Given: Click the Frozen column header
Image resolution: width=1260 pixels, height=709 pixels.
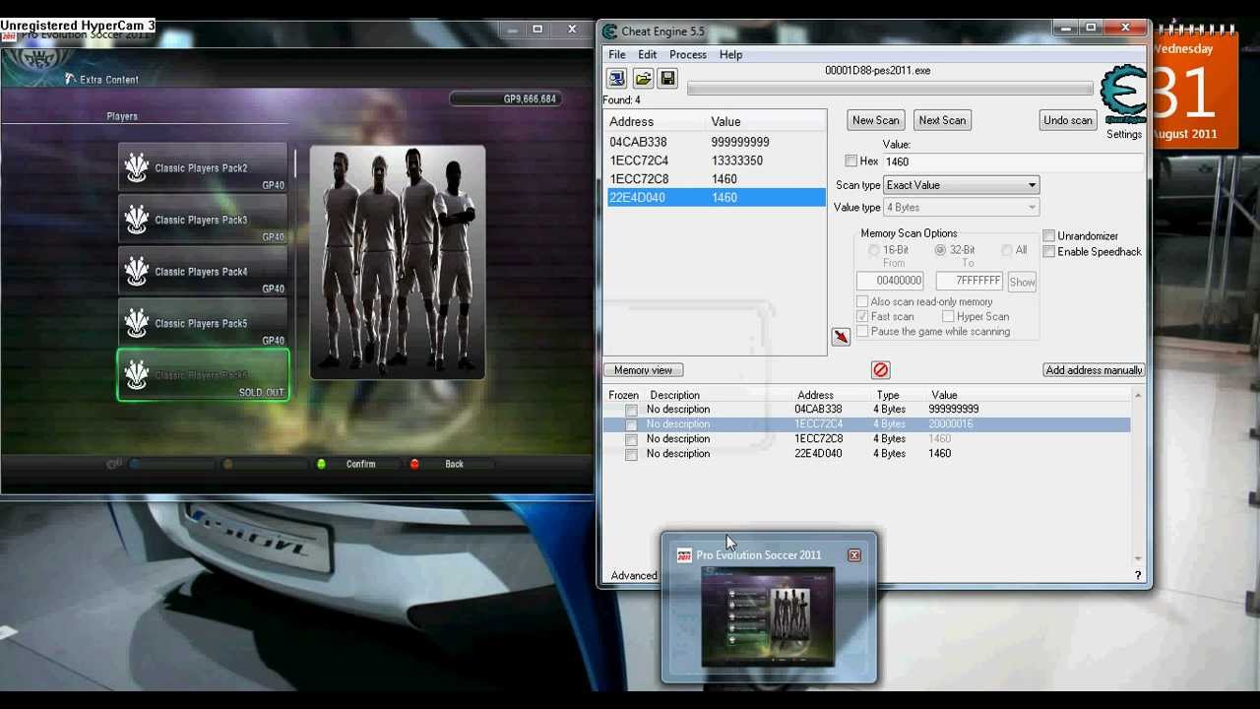Looking at the screenshot, I should point(623,395).
